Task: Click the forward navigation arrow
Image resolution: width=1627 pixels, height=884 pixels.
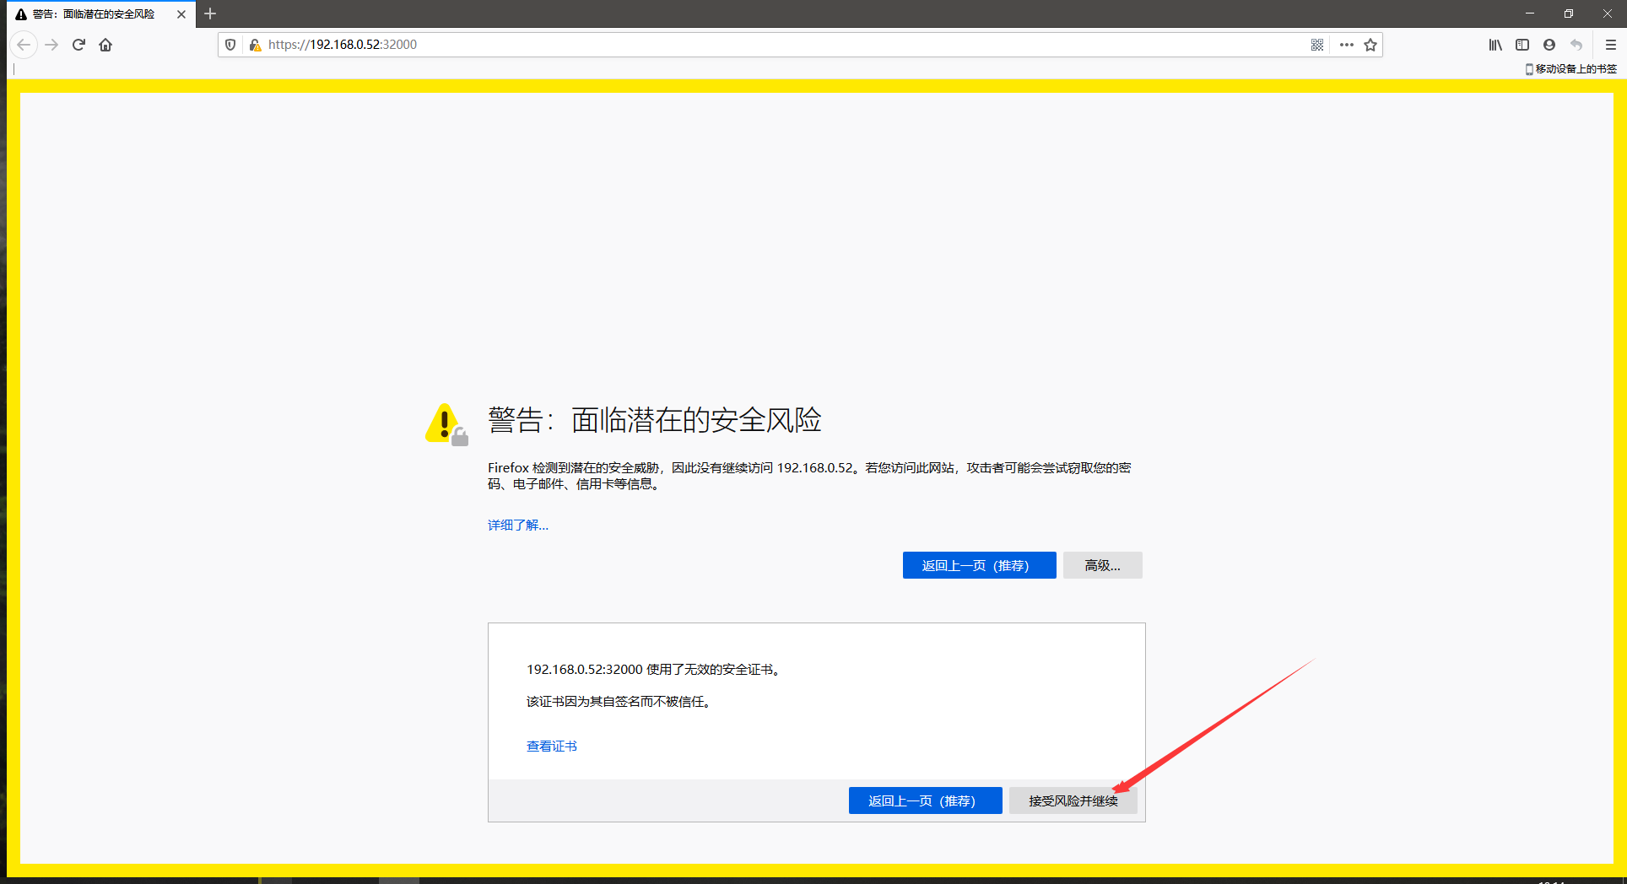Action: (x=51, y=45)
